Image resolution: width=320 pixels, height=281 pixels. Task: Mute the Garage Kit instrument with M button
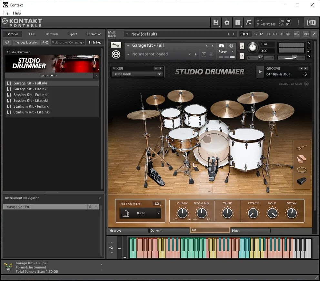click(242, 56)
